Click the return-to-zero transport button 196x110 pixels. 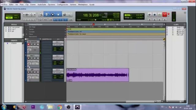coord(150,20)
